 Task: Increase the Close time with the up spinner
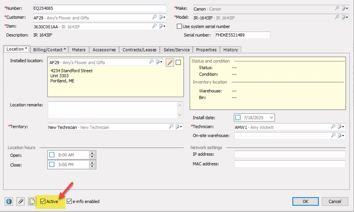click(x=92, y=163)
